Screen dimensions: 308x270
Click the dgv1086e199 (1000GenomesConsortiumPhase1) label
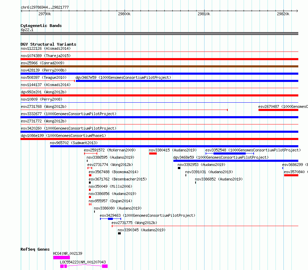tap(63, 136)
